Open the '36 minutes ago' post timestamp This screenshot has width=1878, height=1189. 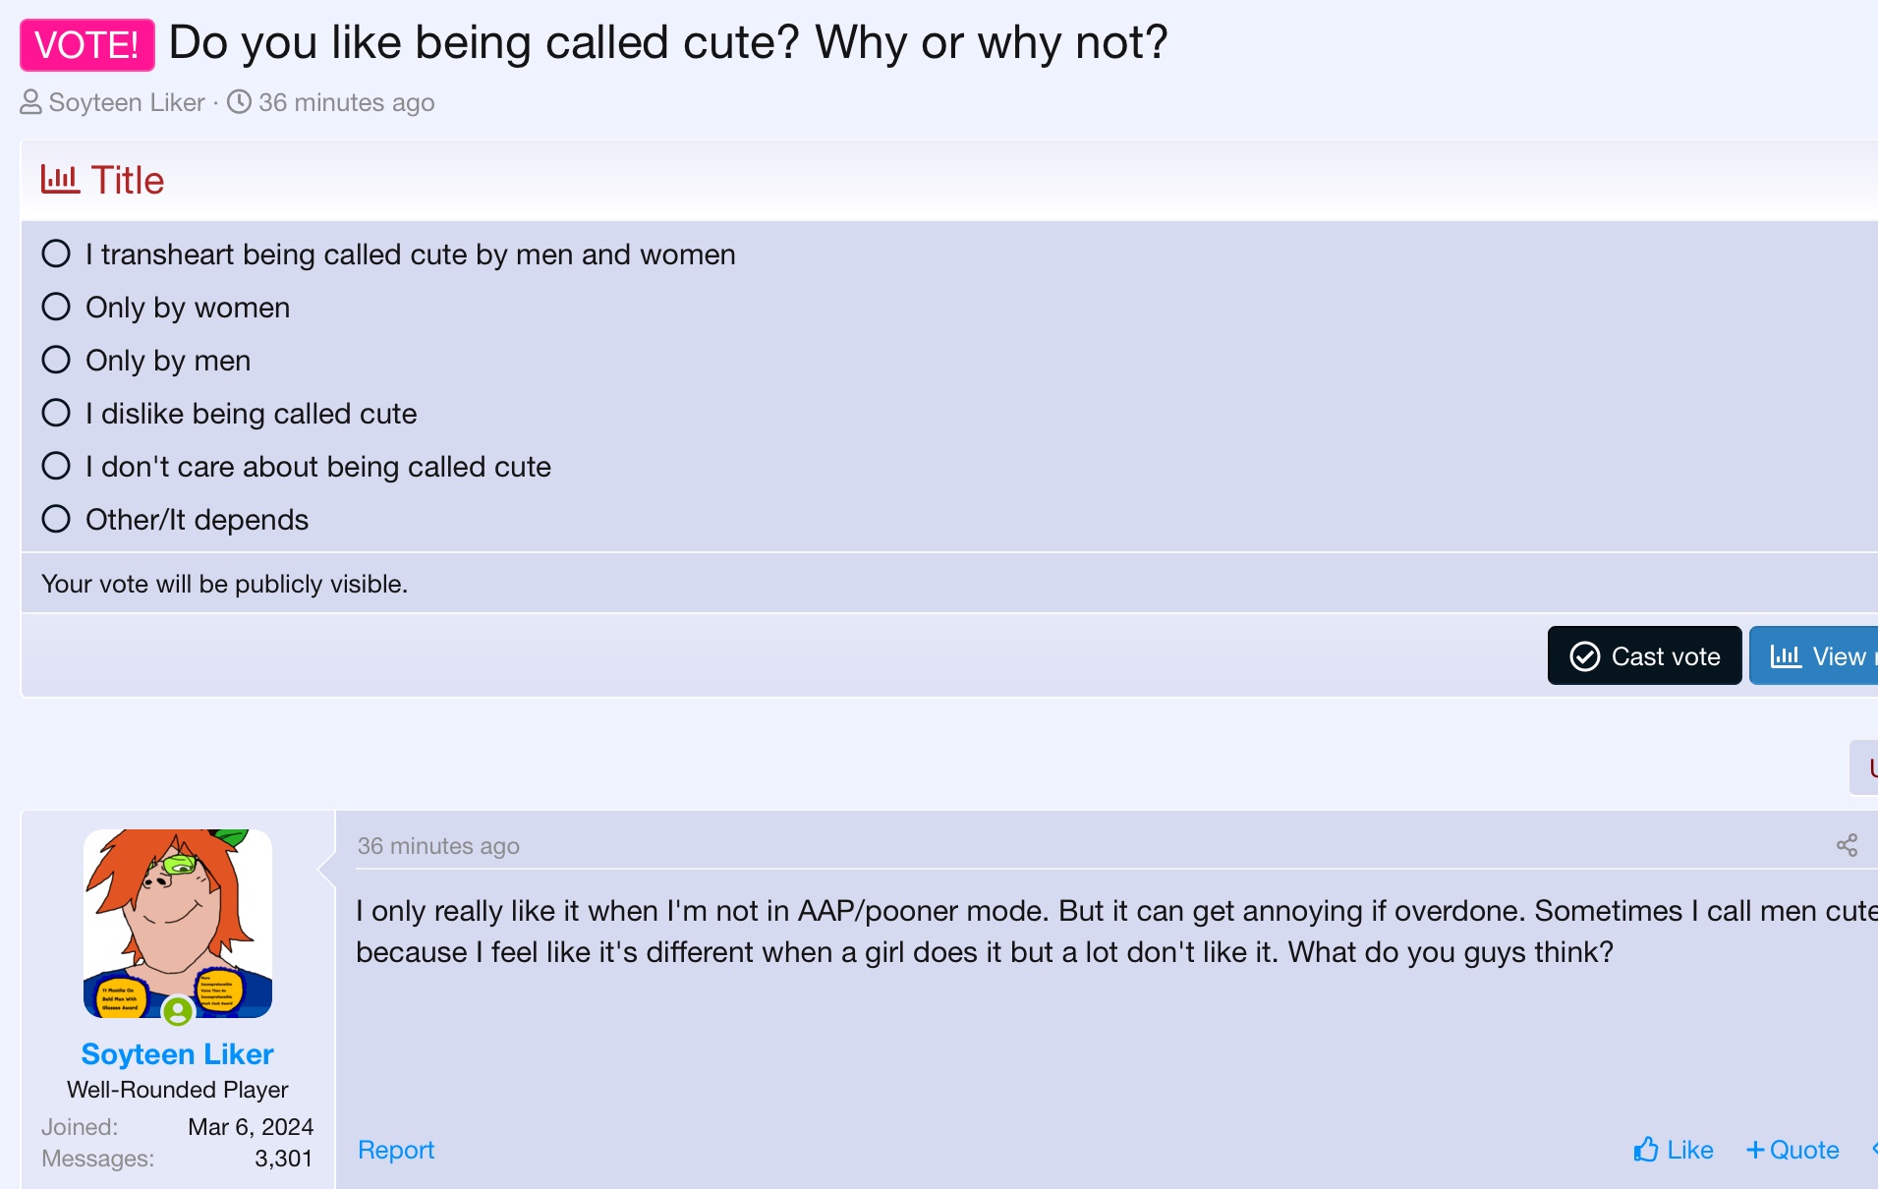(x=438, y=846)
